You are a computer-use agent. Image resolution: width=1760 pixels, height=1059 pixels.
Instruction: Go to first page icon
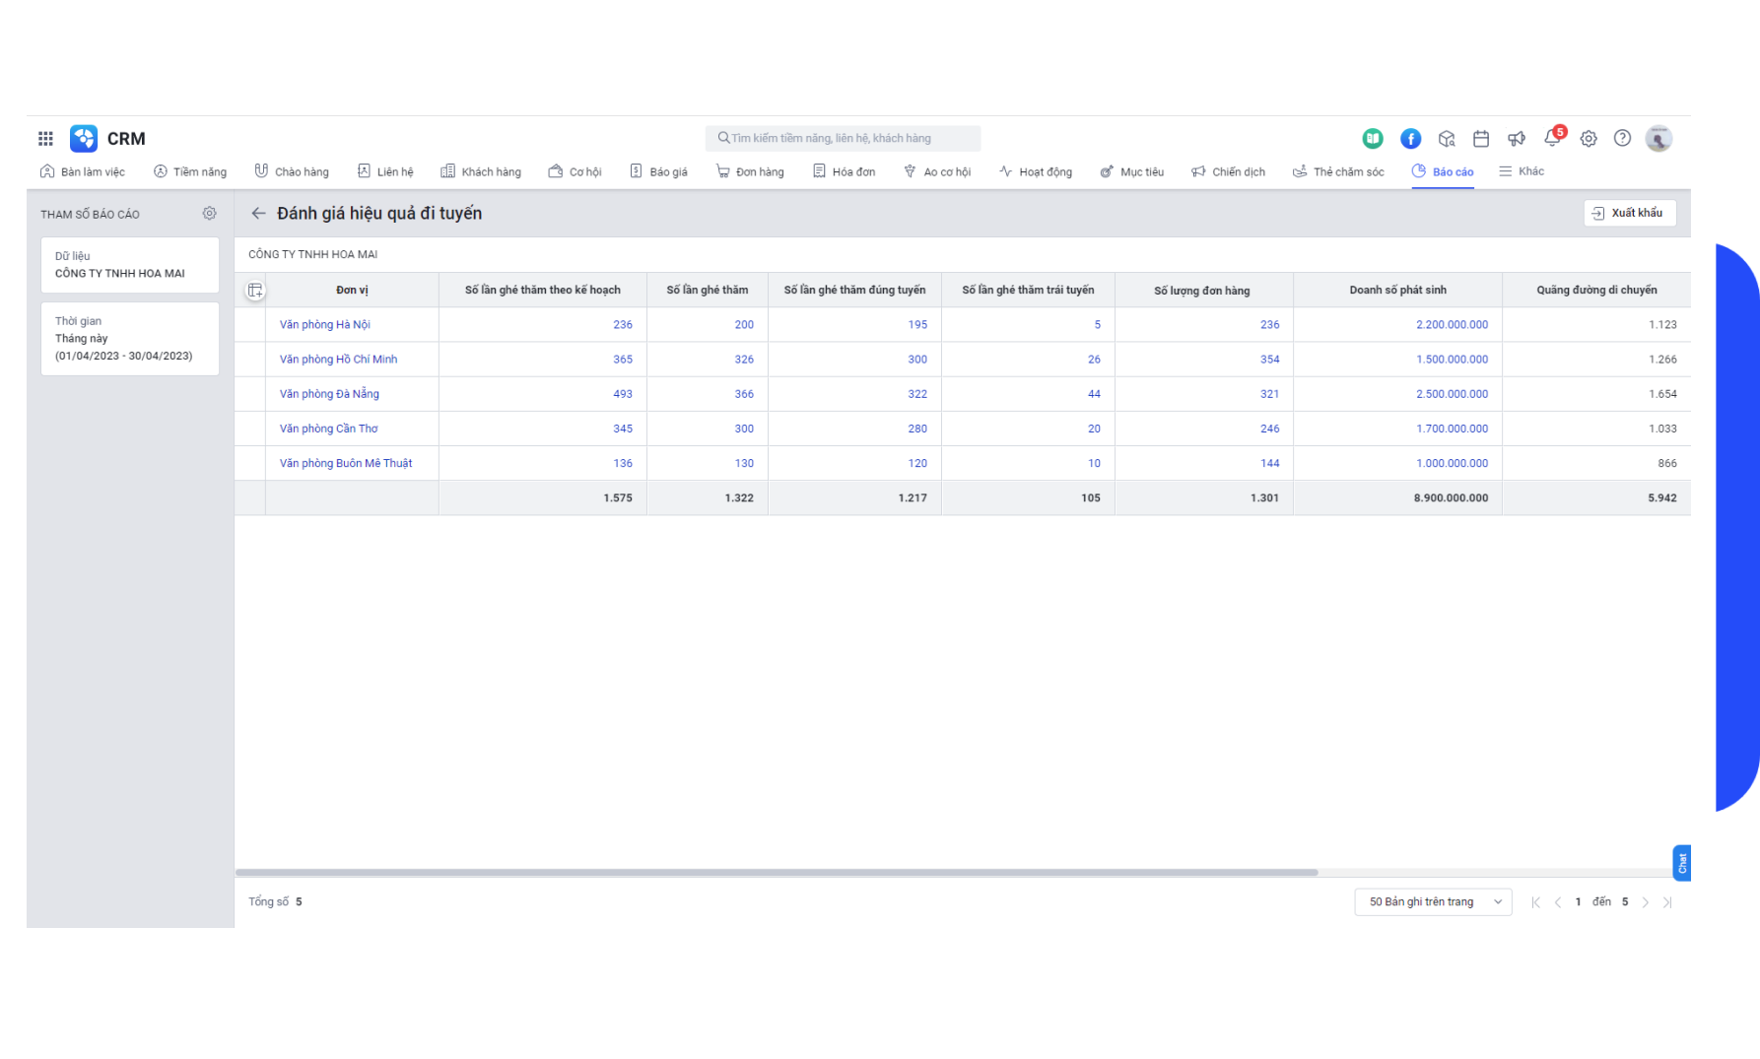tap(1535, 902)
